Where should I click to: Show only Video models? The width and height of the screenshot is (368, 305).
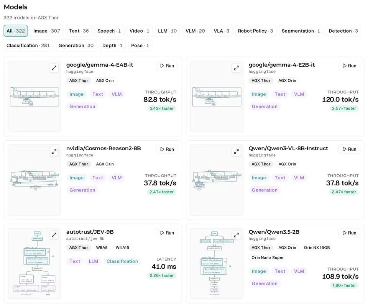[140, 31]
